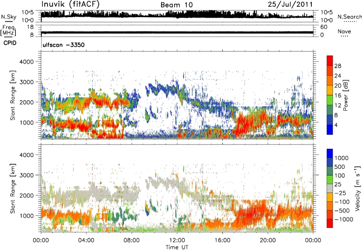Screen dimensions: 362x250
Task: Click the 'N.Sky' legend label
Action: click(9, 17)
